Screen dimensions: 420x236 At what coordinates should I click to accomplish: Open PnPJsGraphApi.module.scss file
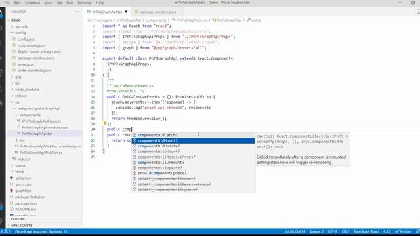tap(45, 127)
